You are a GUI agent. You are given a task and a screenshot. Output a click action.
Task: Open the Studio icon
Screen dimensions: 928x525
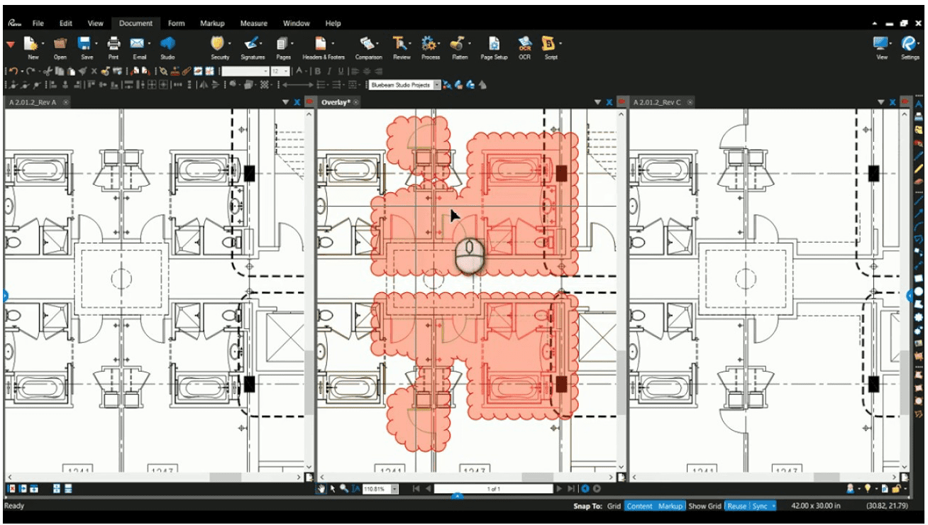167,44
